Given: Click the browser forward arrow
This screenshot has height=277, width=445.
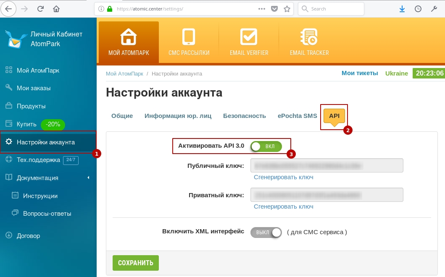Looking at the screenshot, I should click(x=25, y=9).
